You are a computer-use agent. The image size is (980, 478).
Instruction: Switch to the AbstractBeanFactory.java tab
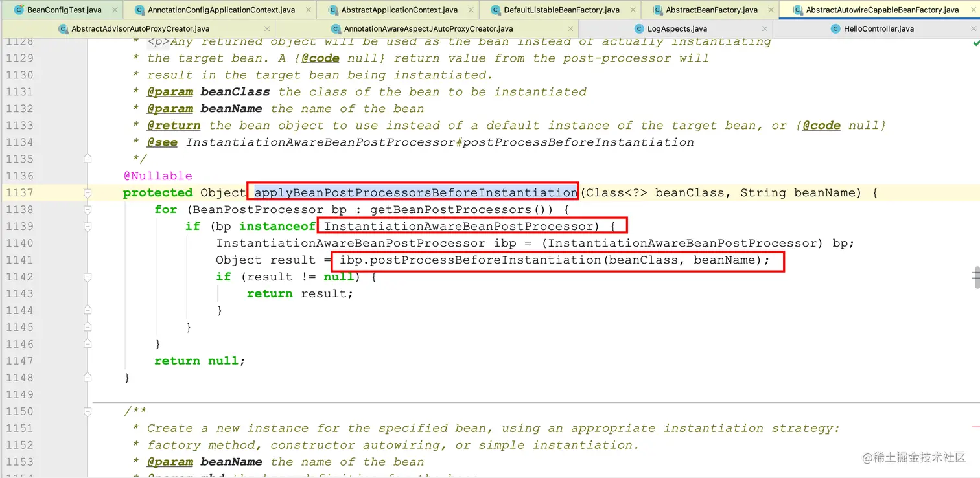click(x=709, y=10)
